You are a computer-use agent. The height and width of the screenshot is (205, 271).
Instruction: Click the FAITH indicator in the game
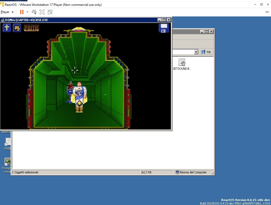tap(31, 28)
